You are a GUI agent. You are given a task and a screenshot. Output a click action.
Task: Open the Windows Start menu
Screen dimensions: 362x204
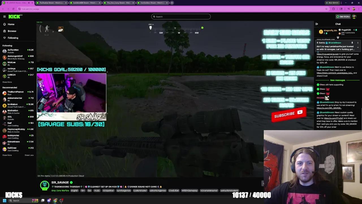tap(5, 201)
